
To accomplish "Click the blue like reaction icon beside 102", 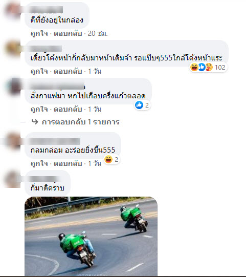I will (202, 67).
